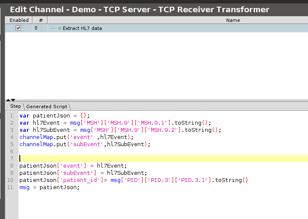This screenshot has width=308, height=219.
Task: Click the 'msg = patientJson;' line
Action: [49, 187]
